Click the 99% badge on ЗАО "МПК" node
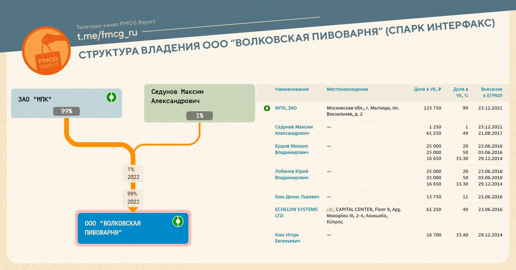This screenshot has width=516, height=270. pyautogui.click(x=66, y=111)
